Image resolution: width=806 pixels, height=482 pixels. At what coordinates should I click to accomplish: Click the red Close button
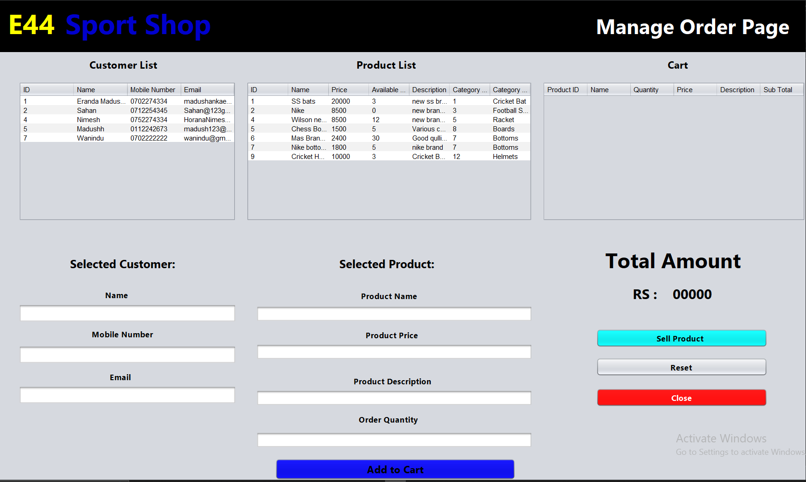681,398
